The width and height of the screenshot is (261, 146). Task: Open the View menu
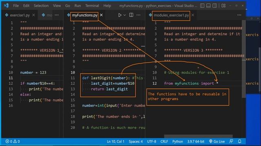pos(57,6)
